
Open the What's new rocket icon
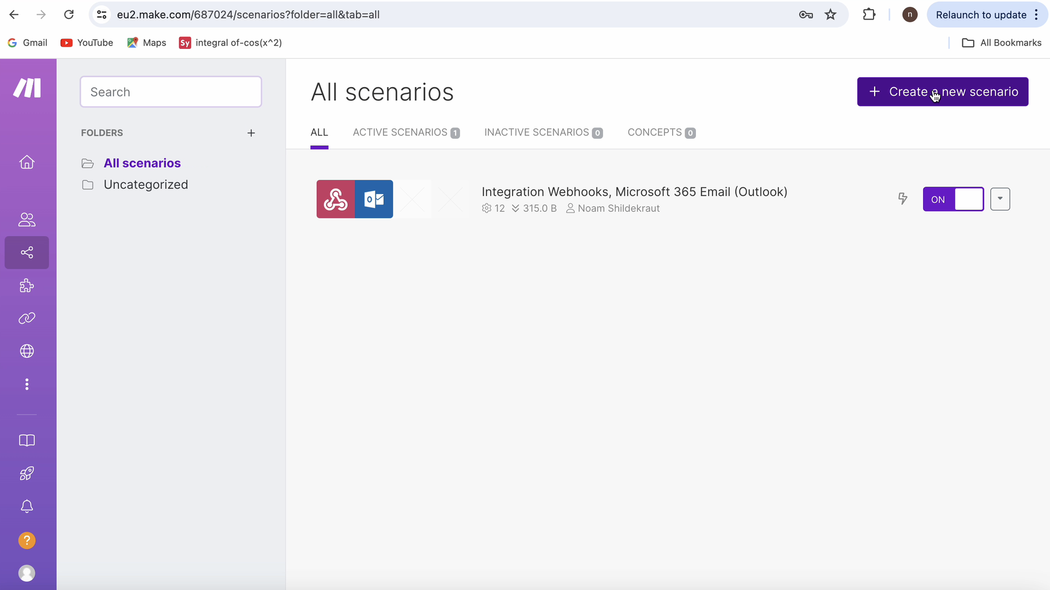(27, 474)
